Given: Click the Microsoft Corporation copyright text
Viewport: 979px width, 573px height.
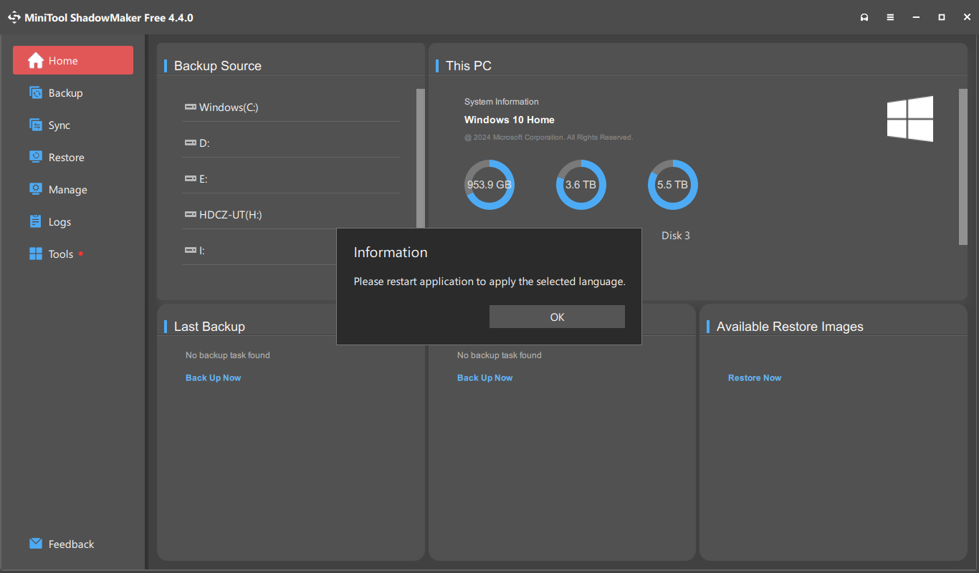Looking at the screenshot, I should 548,137.
